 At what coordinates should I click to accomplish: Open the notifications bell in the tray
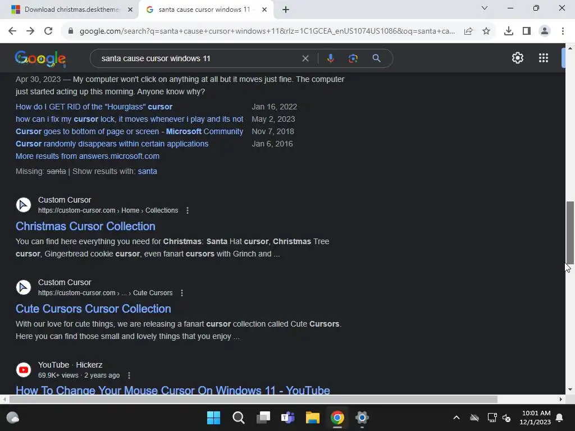click(x=560, y=418)
